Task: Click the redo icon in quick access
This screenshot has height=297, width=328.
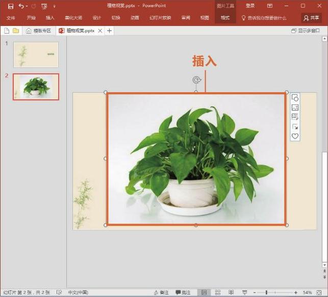Action: 34,6
